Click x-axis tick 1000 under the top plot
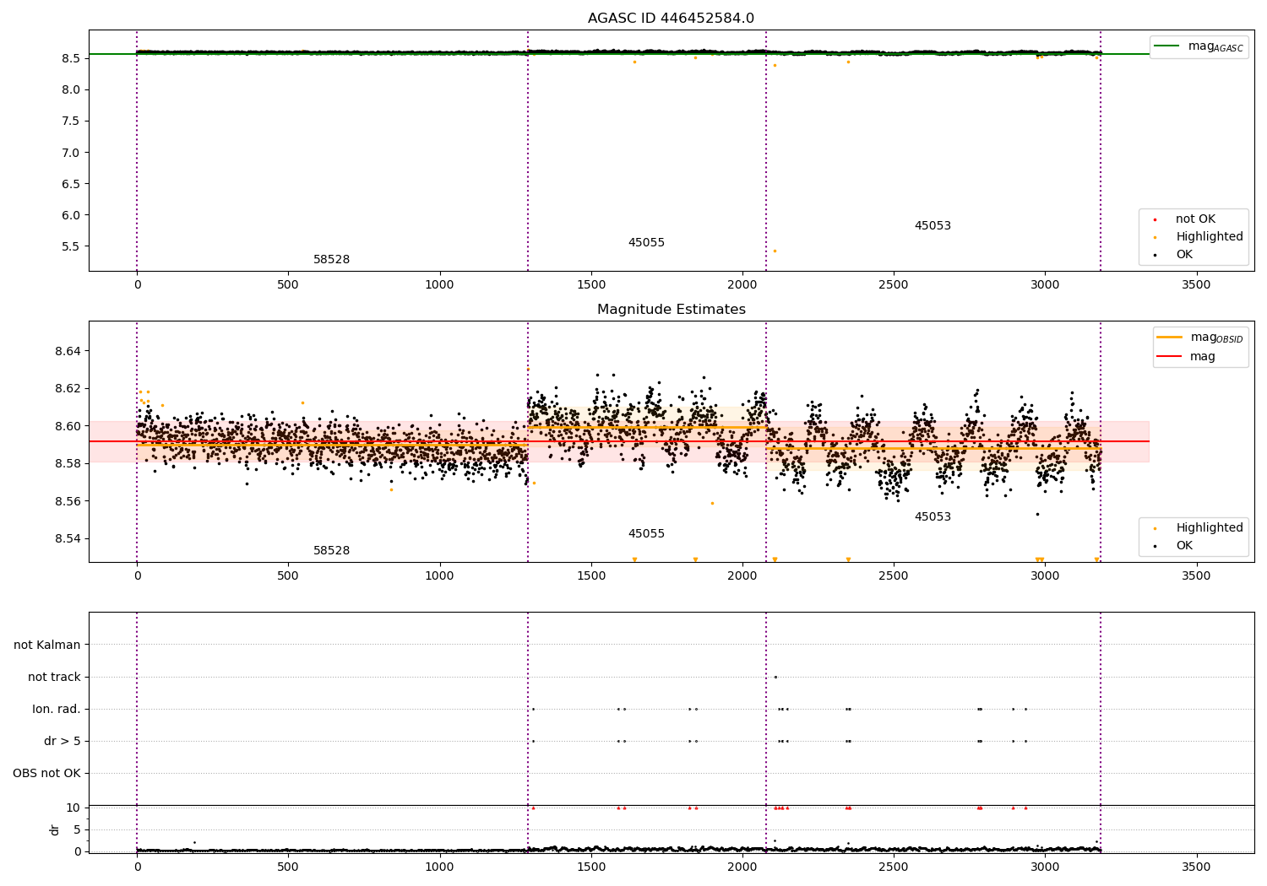 pyautogui.click(x=439, y=284)
